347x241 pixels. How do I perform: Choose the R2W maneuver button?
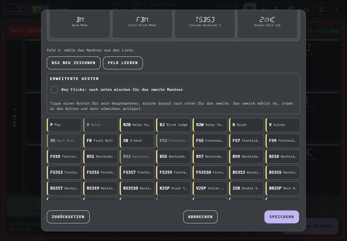pyautogui.click(x=210, y=125)
